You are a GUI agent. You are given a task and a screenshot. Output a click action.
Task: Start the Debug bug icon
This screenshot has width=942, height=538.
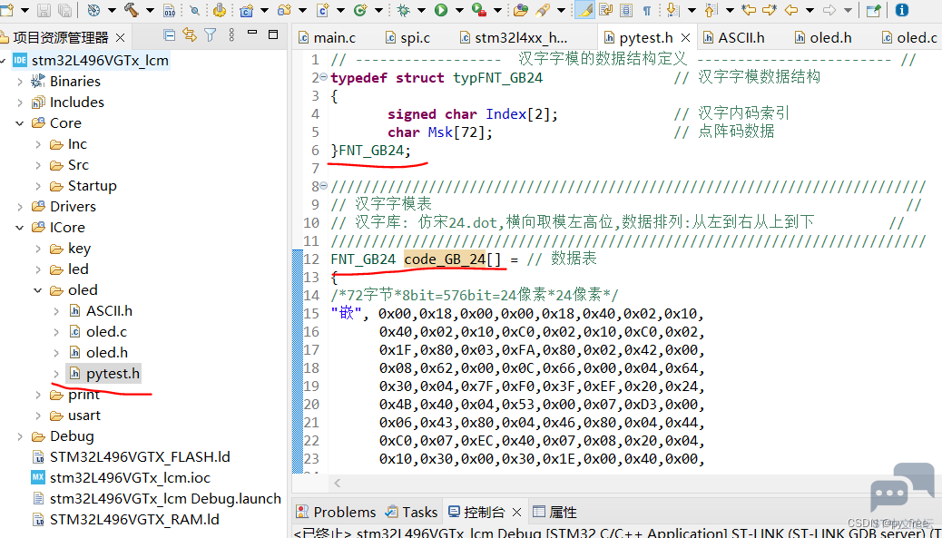(x=403, y=10)
